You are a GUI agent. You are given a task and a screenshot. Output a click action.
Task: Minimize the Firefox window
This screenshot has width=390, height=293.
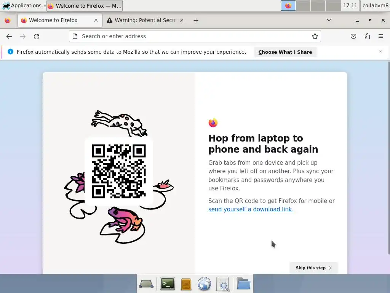[x=357, y=21]
